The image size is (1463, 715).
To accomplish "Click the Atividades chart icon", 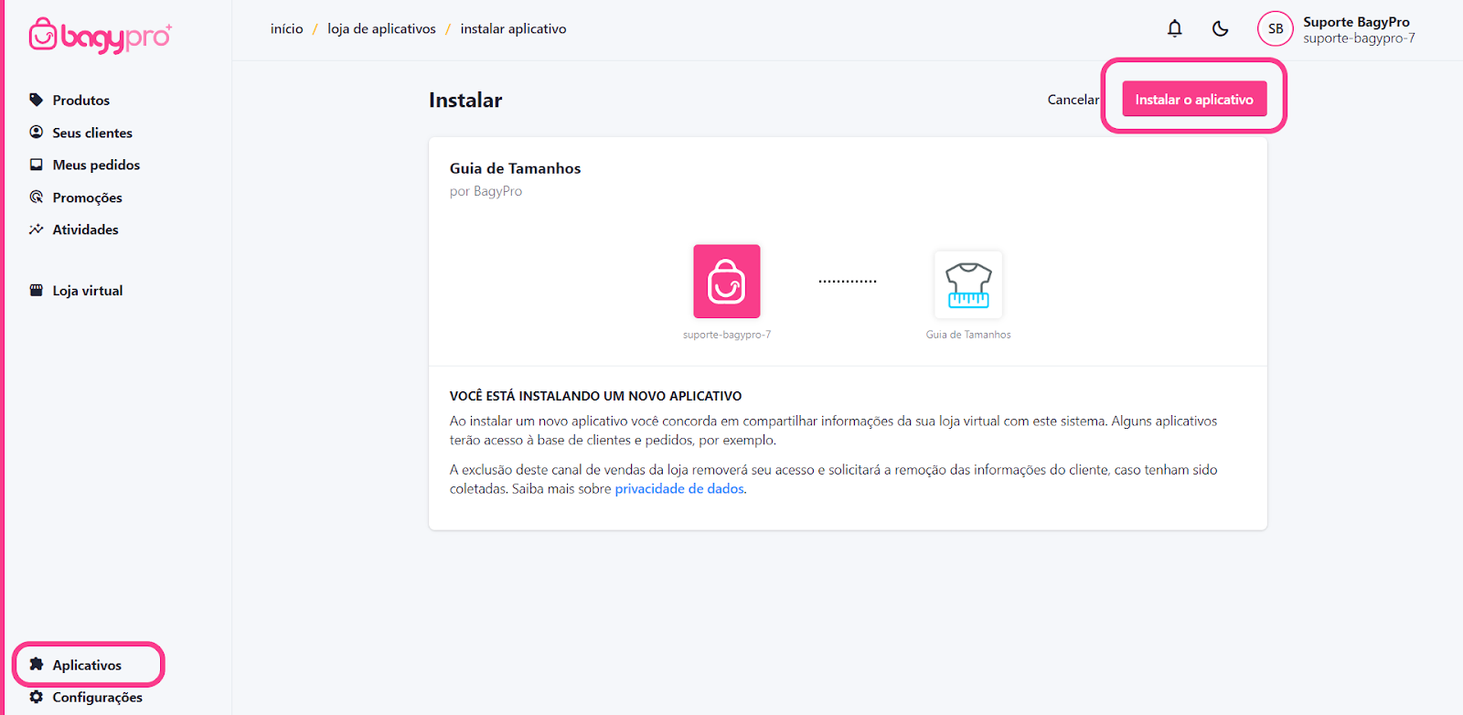I will click(37, 229).
